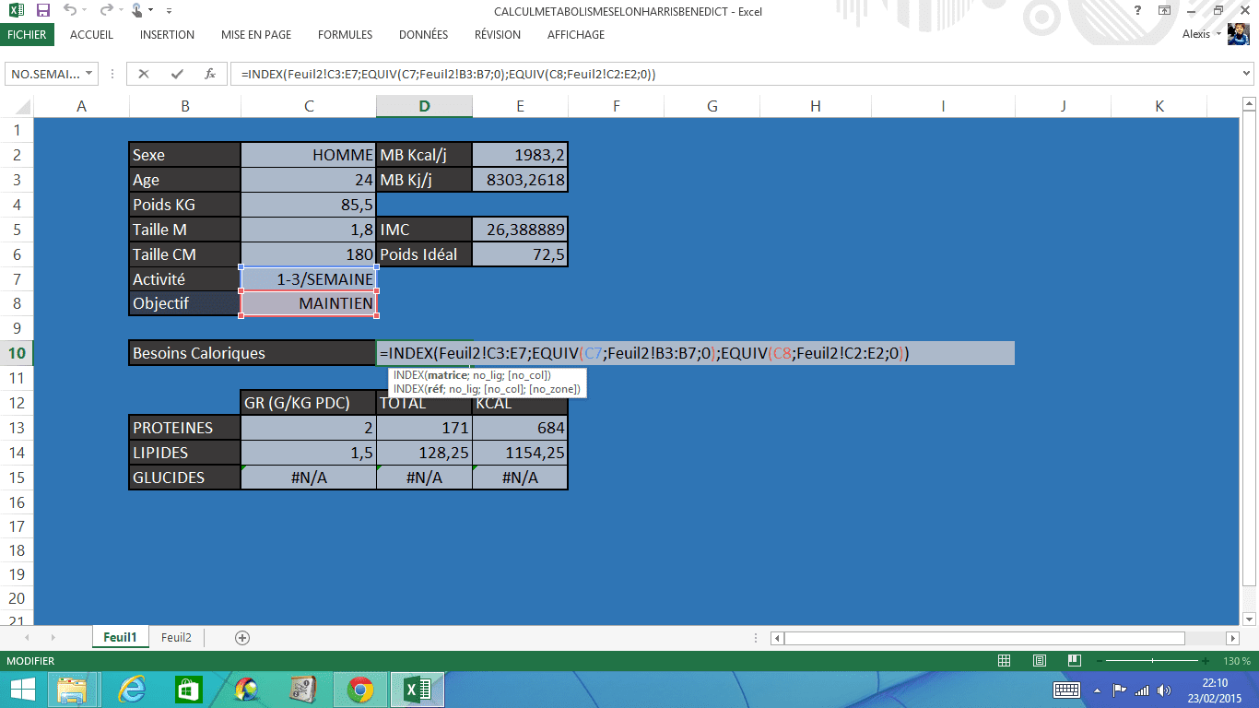Click the zoom level 130 %
The width and height of the screenshot is (1259, 708).
(x=1237, y=661)
